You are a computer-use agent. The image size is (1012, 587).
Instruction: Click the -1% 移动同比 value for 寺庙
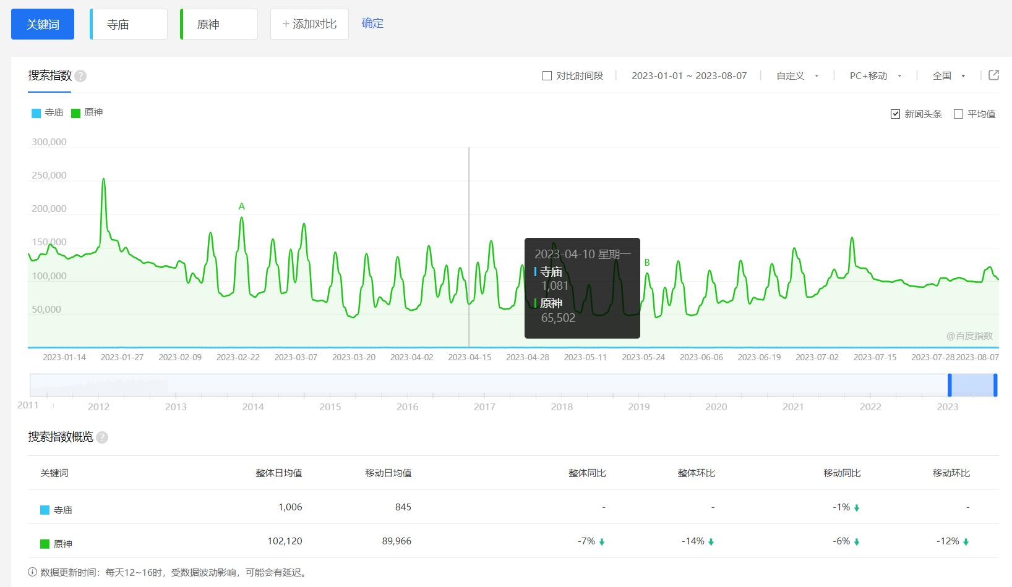pos(846,507)
